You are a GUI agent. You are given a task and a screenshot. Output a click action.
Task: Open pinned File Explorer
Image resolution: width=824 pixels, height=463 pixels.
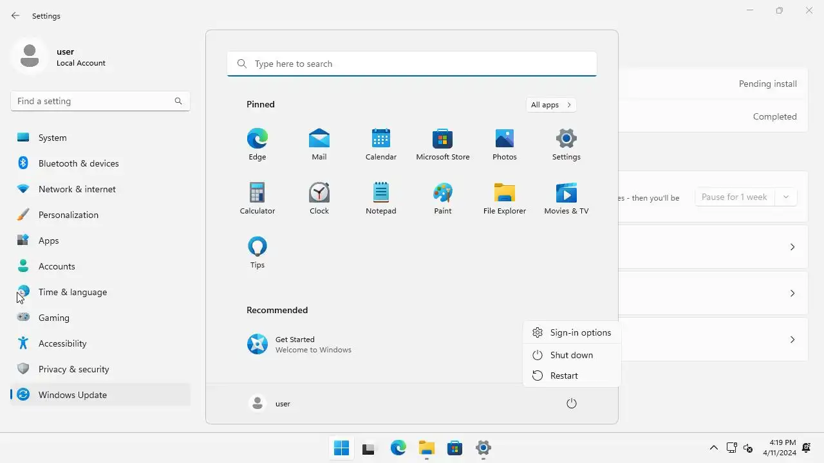tap(505, 199)
